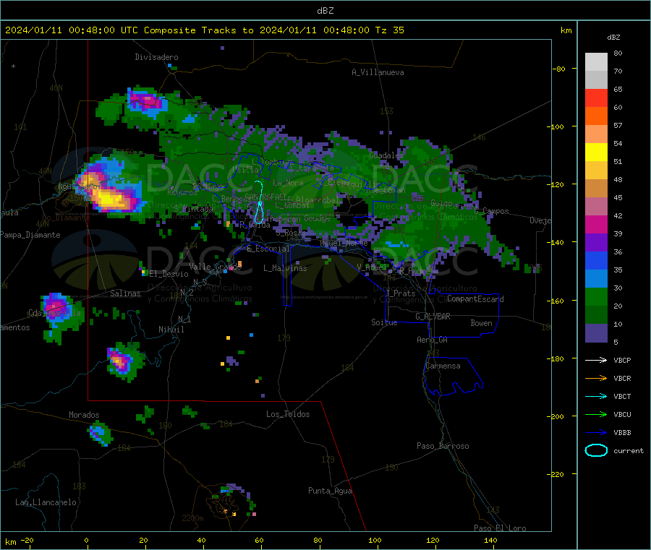Click the magenta storm cell south of Divisadero
This screenshot has width=651, height=550.
pos(146,100)
